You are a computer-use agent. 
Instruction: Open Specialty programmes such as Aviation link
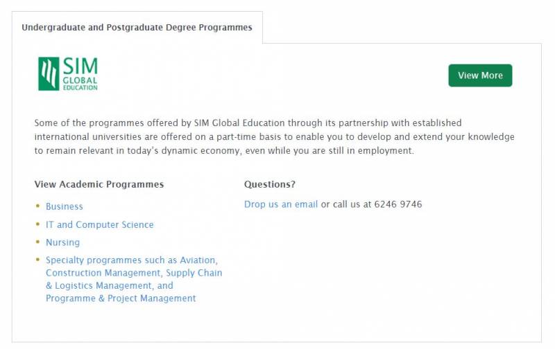pos(132,260)
